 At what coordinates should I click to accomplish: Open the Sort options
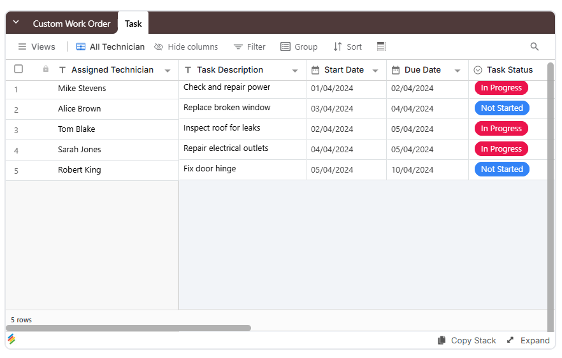click(348, 47)
